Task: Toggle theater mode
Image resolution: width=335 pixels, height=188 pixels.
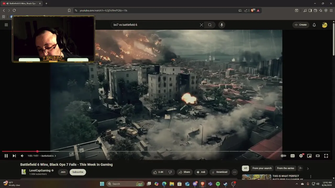Action: pos(318,156)
